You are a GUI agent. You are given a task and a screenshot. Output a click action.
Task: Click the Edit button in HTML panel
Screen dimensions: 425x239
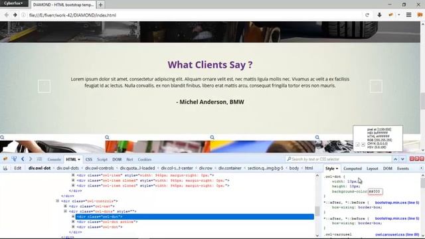[18, 168]
